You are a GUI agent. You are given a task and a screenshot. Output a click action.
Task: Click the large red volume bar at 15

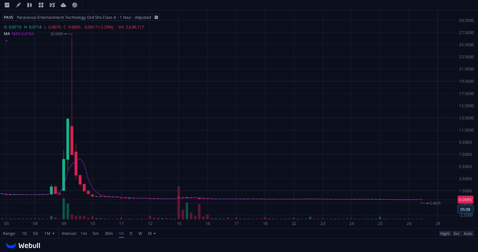tap(179, 203)
